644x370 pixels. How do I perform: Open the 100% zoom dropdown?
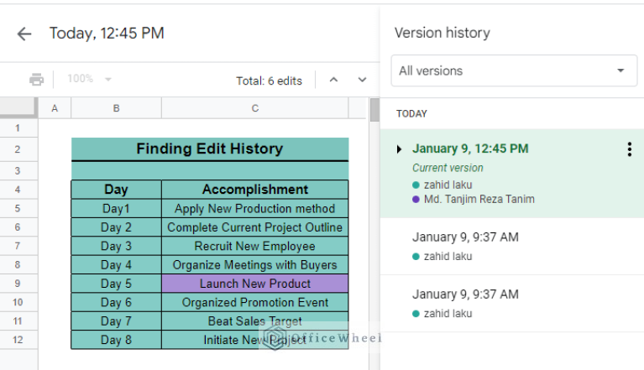pyautogui.click(x=90, y=79)
